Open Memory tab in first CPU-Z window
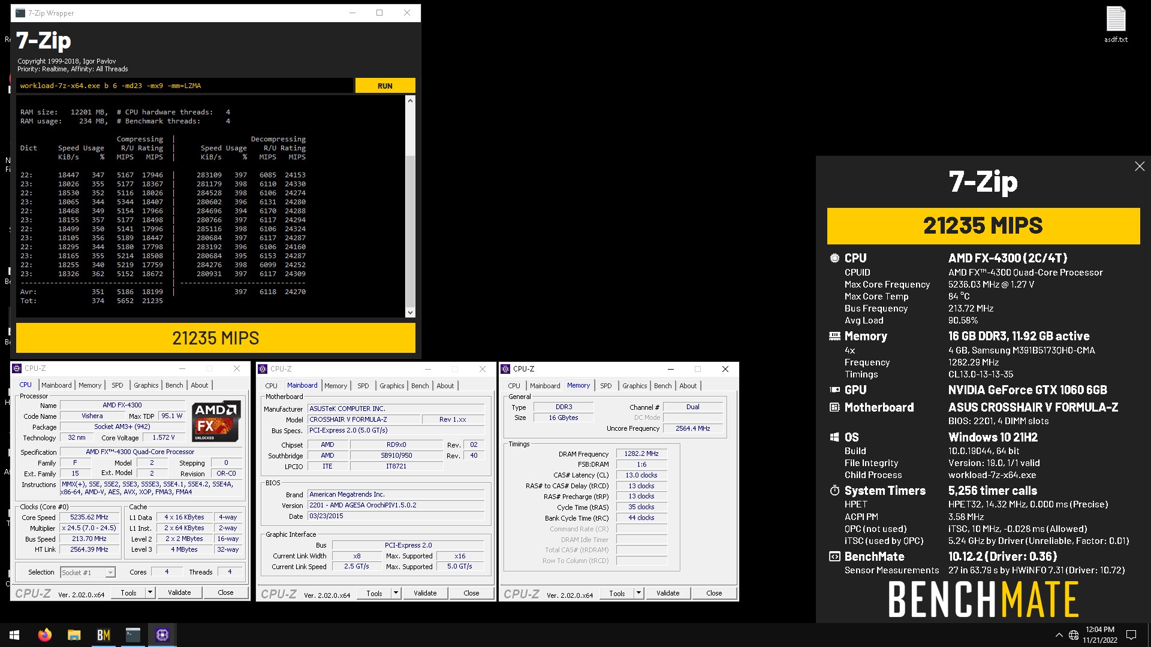Image resolution: width=1151 pixels, height=647 pixels. point(90,385)
